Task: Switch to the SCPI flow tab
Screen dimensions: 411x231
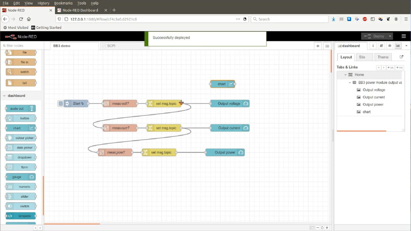Action: tap(111, 46)
